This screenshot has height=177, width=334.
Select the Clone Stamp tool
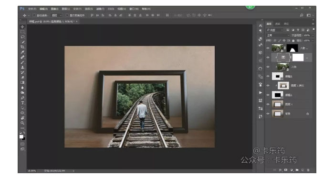22,68
